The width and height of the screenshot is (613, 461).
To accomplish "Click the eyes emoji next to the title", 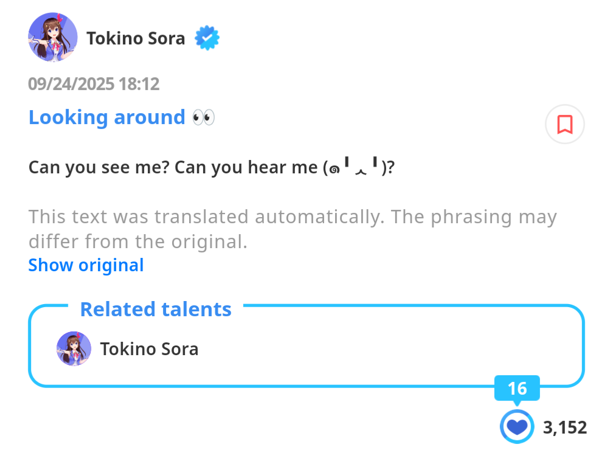I will tap(203, 117).
